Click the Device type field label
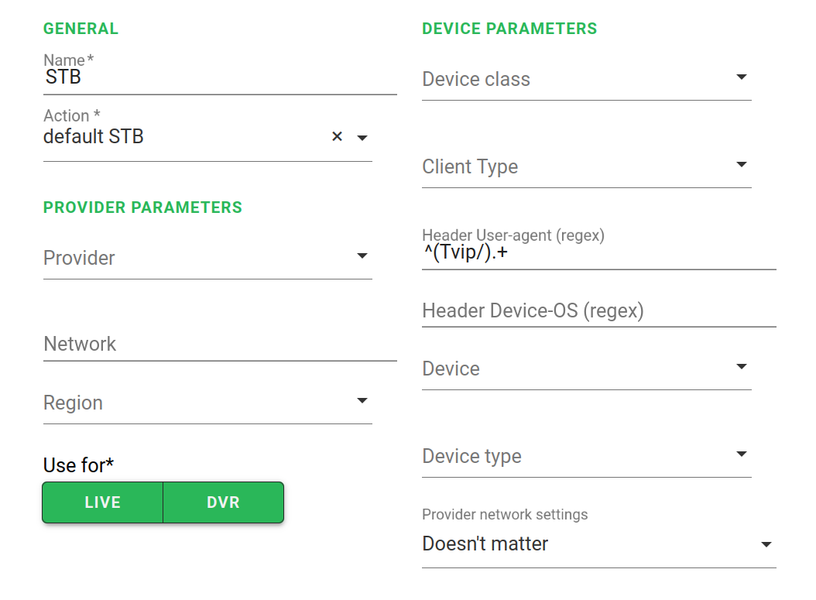The height and width of the screenshot is (600, 816). click(x=471, y=457)
